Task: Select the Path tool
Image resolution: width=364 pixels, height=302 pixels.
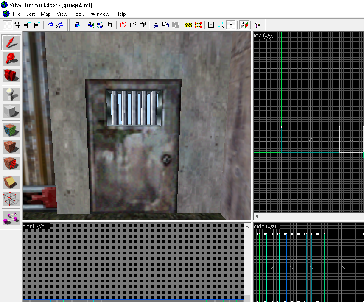Action: tap(11, 217)
